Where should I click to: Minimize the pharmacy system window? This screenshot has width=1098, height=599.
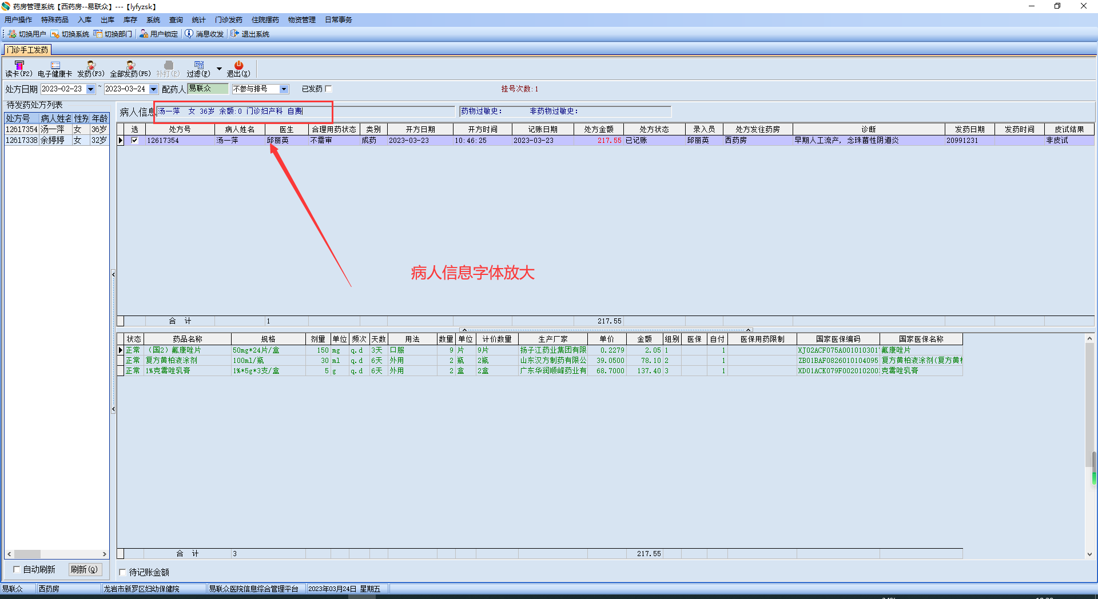click(x=1032, y=6)
